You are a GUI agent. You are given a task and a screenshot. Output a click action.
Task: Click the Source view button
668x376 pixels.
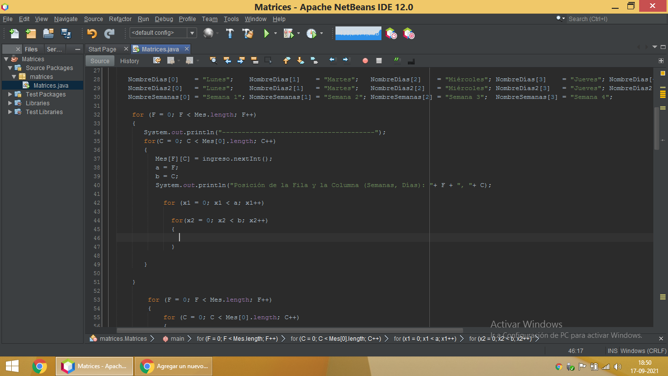(x=100, y=61)
